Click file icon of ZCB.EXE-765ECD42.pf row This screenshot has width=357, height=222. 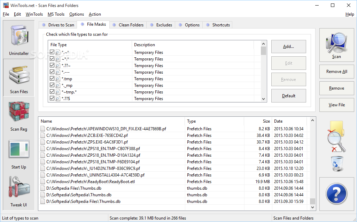coord(42,135)
